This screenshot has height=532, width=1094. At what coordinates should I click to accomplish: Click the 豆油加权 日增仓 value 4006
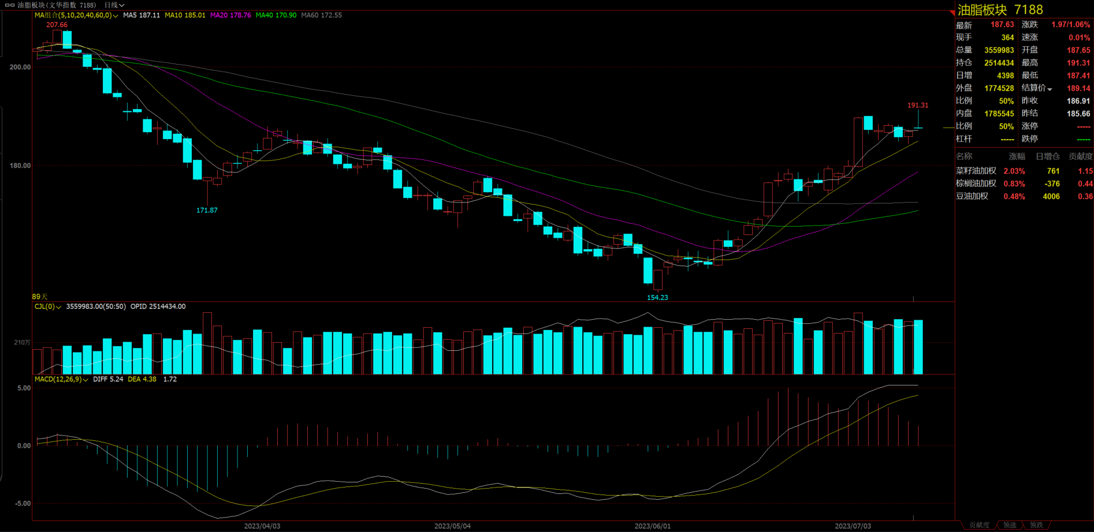pos(1051,197)
